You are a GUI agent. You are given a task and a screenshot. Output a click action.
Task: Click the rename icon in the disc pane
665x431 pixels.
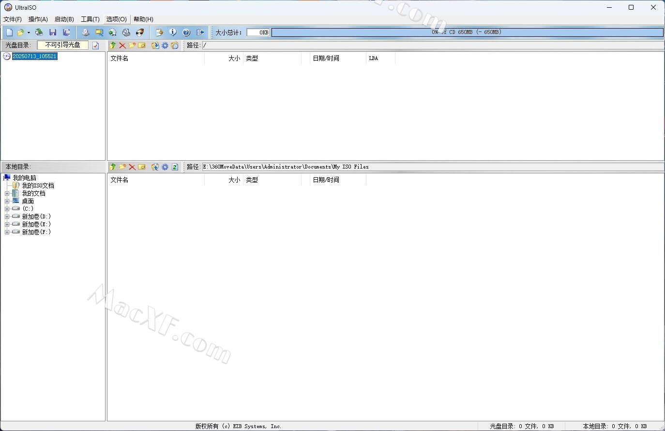point(142,45)
